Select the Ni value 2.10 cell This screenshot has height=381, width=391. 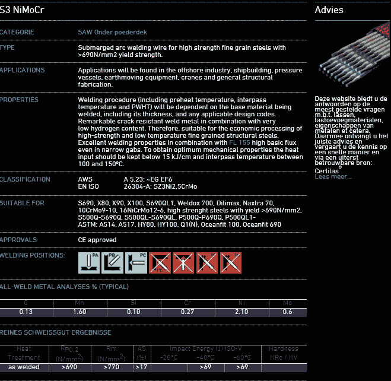click(241, 312)
